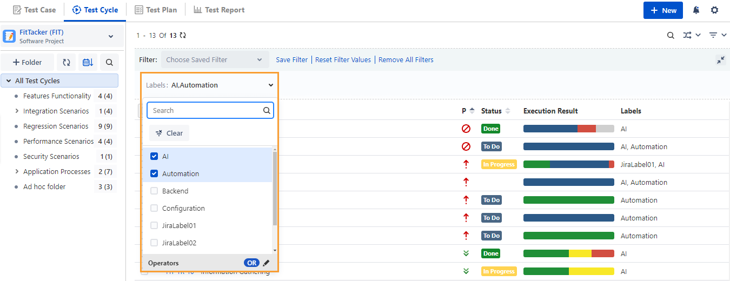The image size is (730, 281).
Task: Click Reset Filter Values link
Action: (343, 59)
